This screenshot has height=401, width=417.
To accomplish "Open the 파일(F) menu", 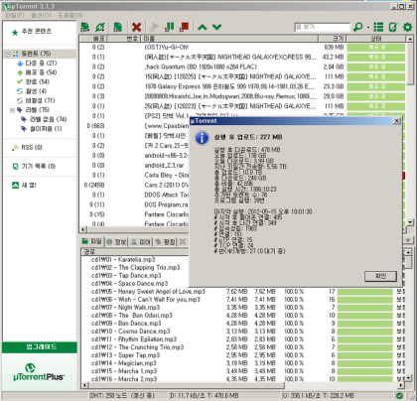I will coord(15,15).
